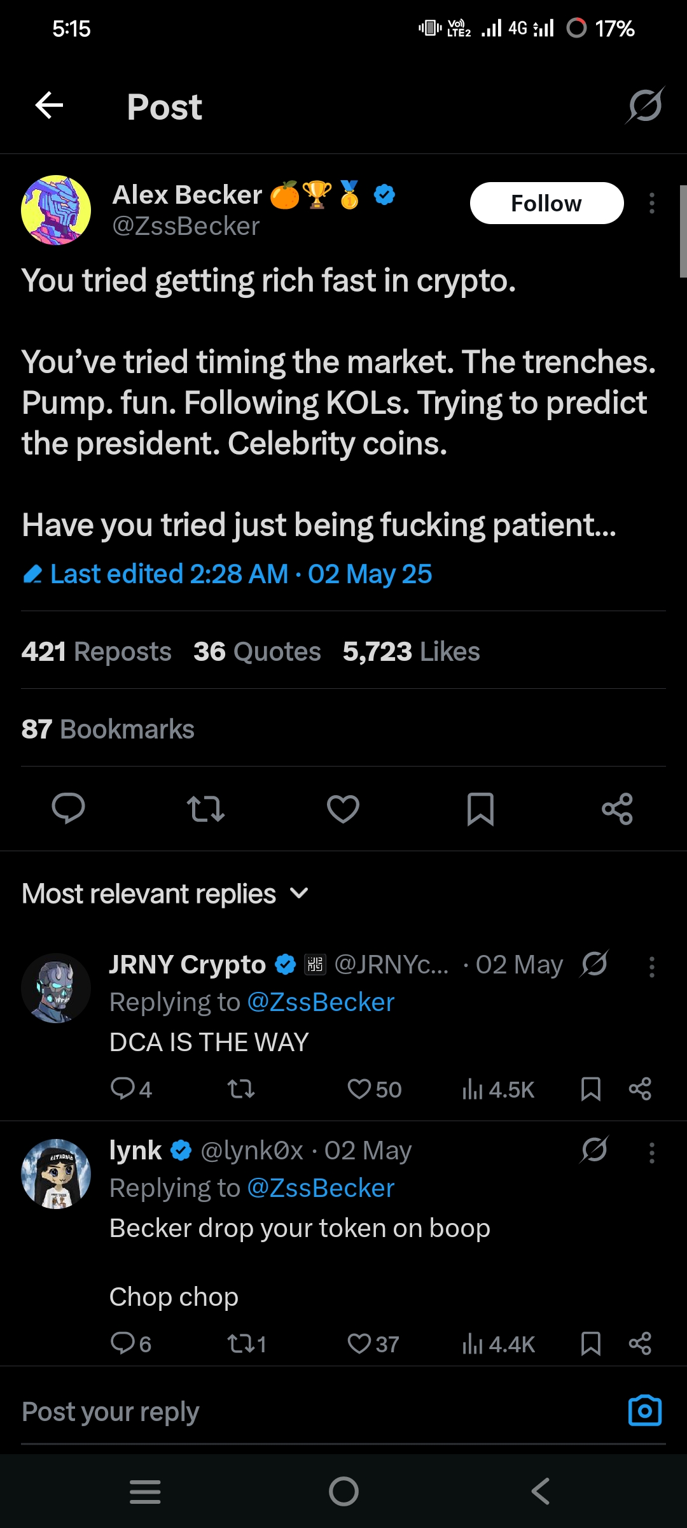This screenshot has width=687, height=1528.
Task: Open the Android recent apps menu button
Action: point(145,1491)
